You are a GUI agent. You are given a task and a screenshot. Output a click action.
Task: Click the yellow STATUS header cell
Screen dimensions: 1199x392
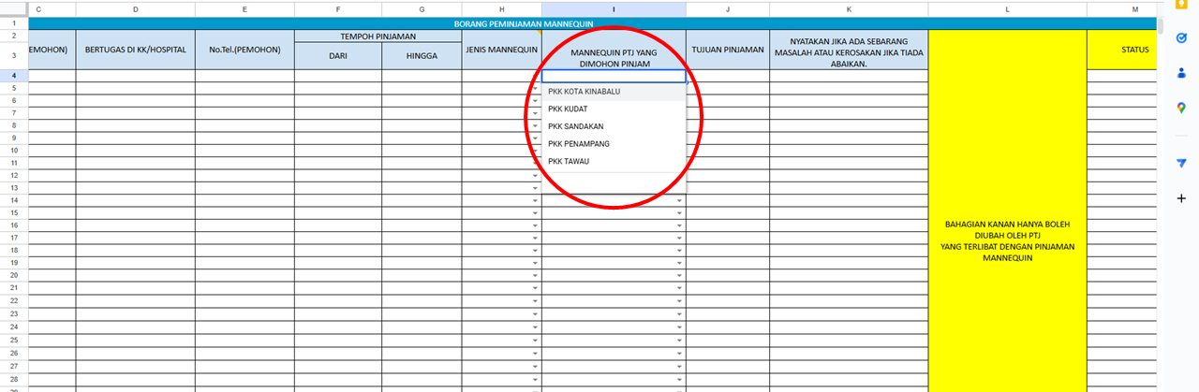[1134, 50]
